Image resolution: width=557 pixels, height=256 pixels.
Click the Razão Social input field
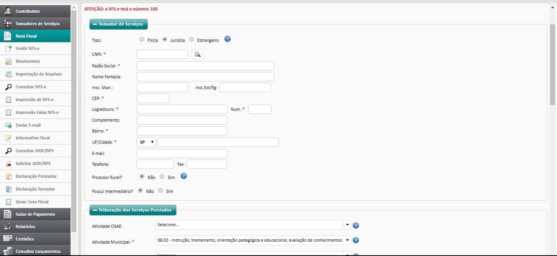click(205, 66)
